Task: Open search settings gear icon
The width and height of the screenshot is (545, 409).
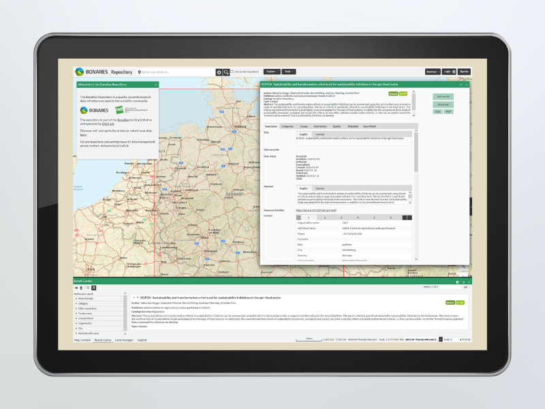Action: tap(219, 72)
